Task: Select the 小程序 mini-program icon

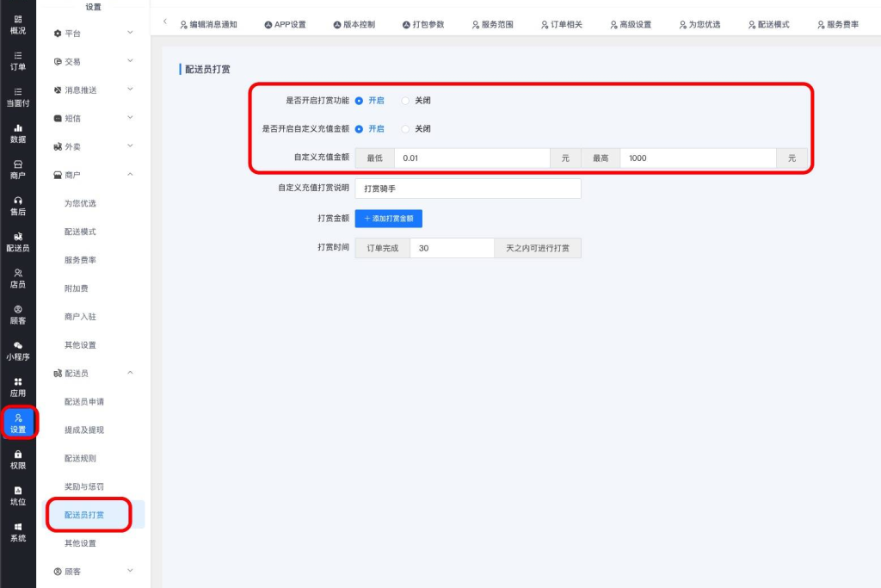Action: 17,350
